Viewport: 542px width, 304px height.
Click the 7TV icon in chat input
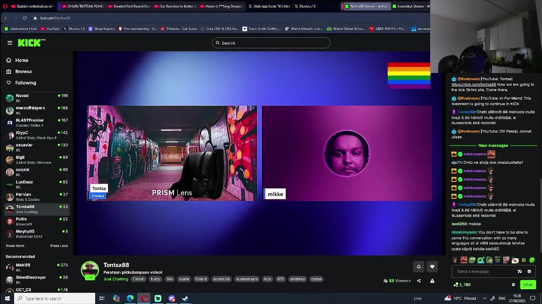point(520,271)
